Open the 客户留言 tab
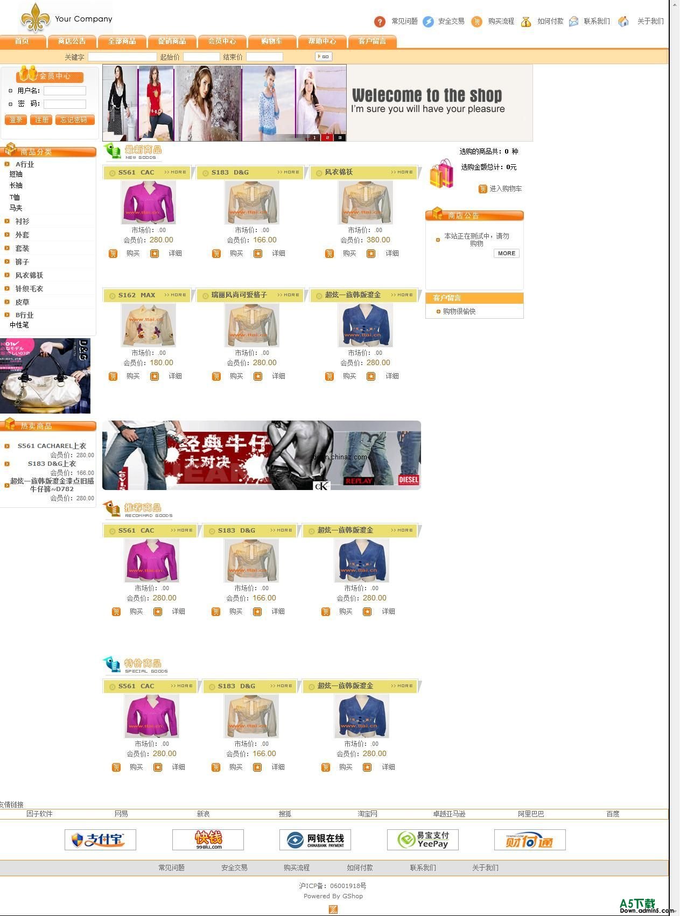The width and height of the screenshot is (680, 916). point(372,41)
